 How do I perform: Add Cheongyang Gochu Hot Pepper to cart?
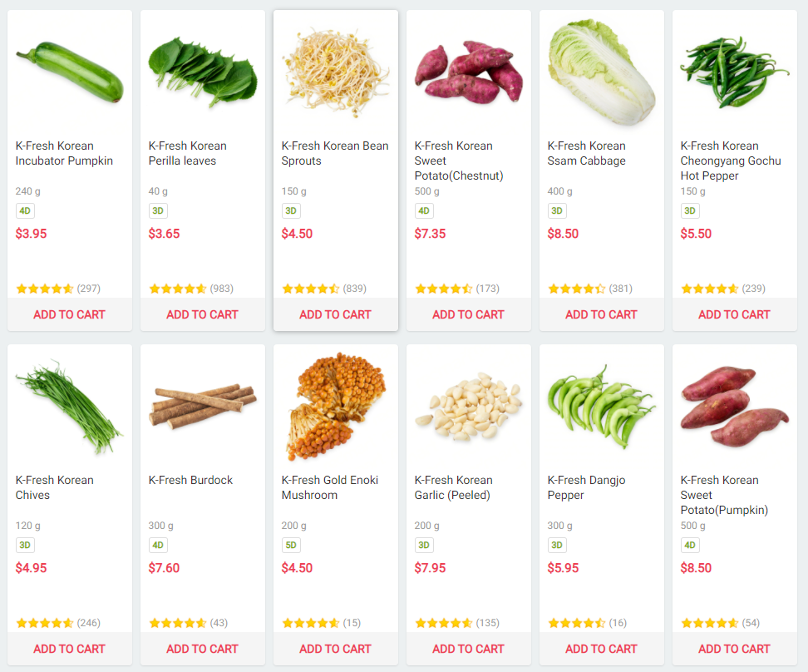[x=734, y=314]
